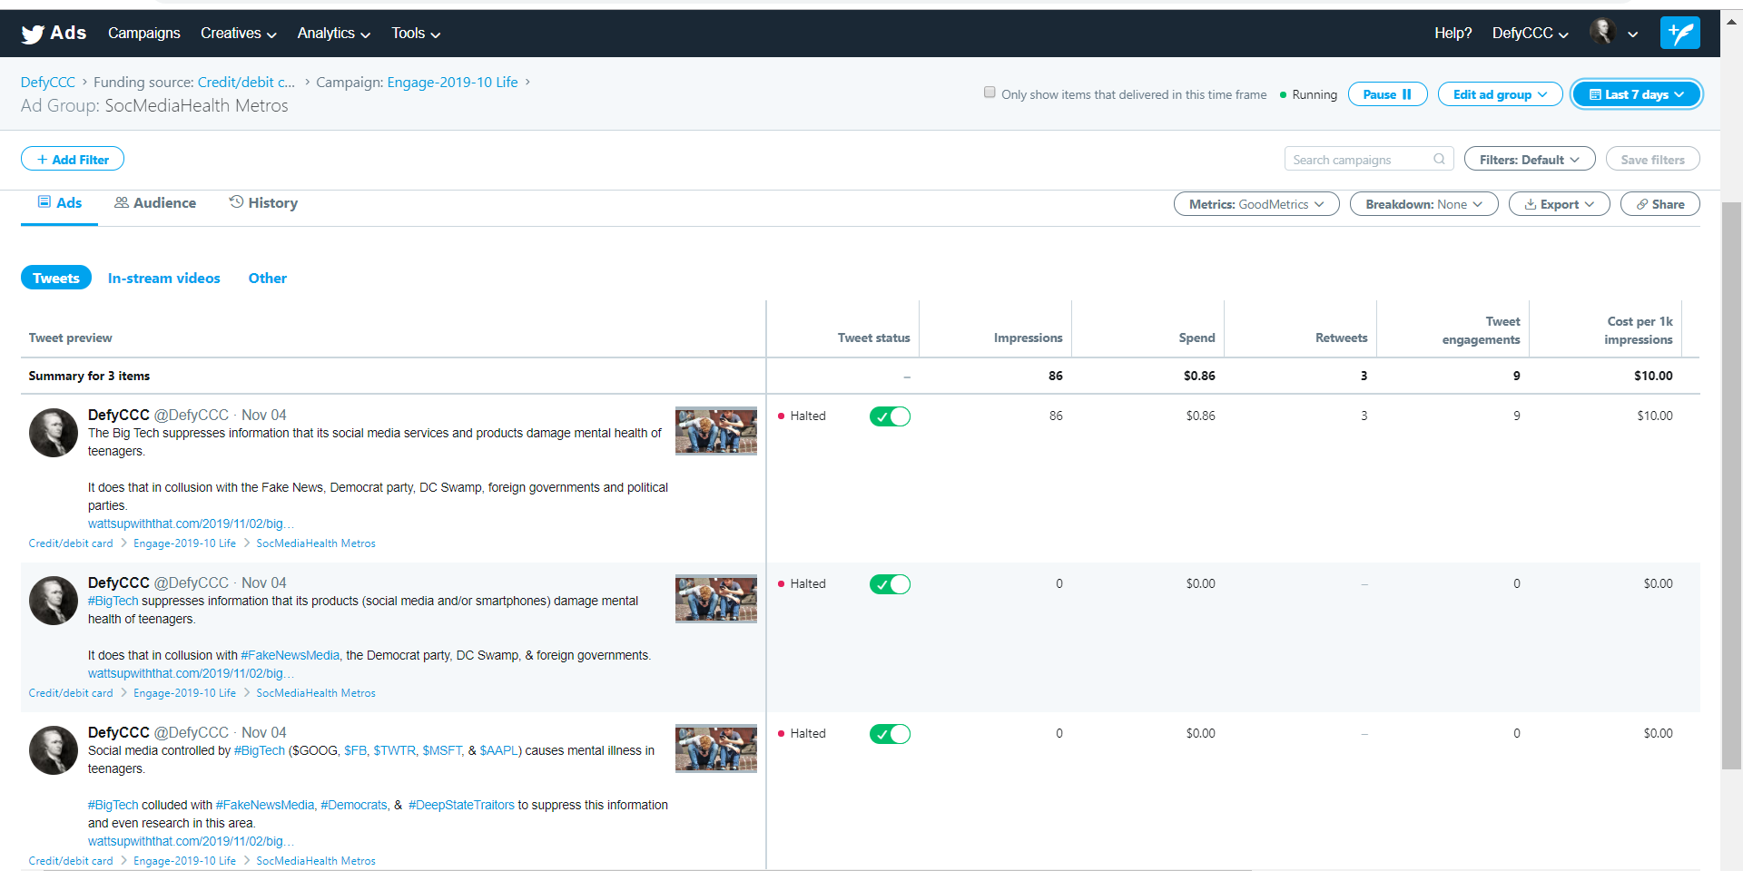Expand the Tools menu
1743x871 pixels.
click(x=416, y=34)
